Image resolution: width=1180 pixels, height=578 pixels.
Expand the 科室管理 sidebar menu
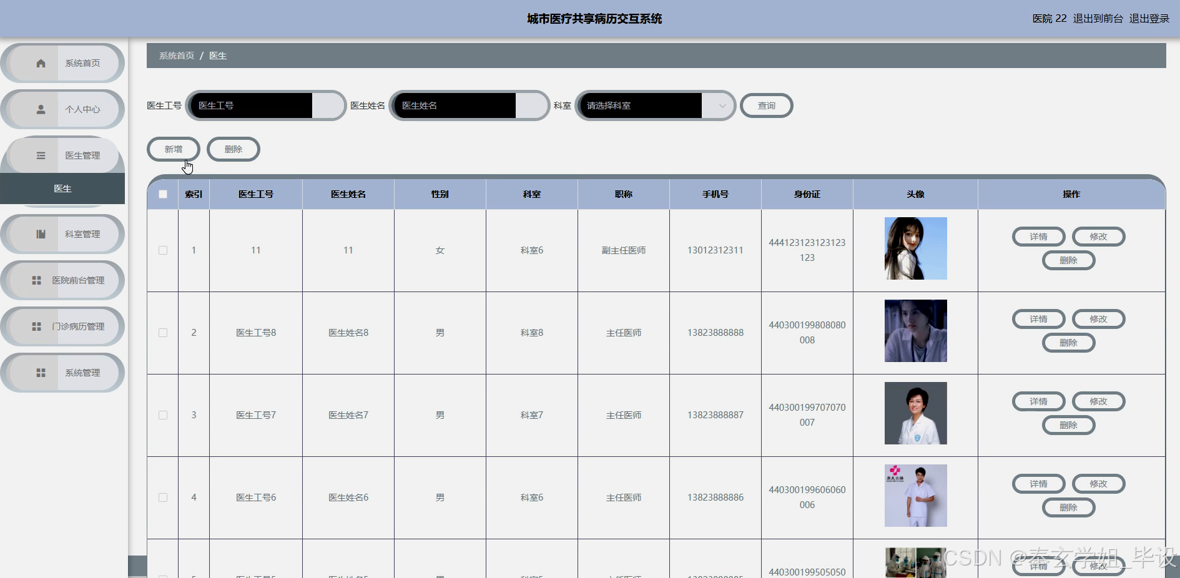(62, 234)
